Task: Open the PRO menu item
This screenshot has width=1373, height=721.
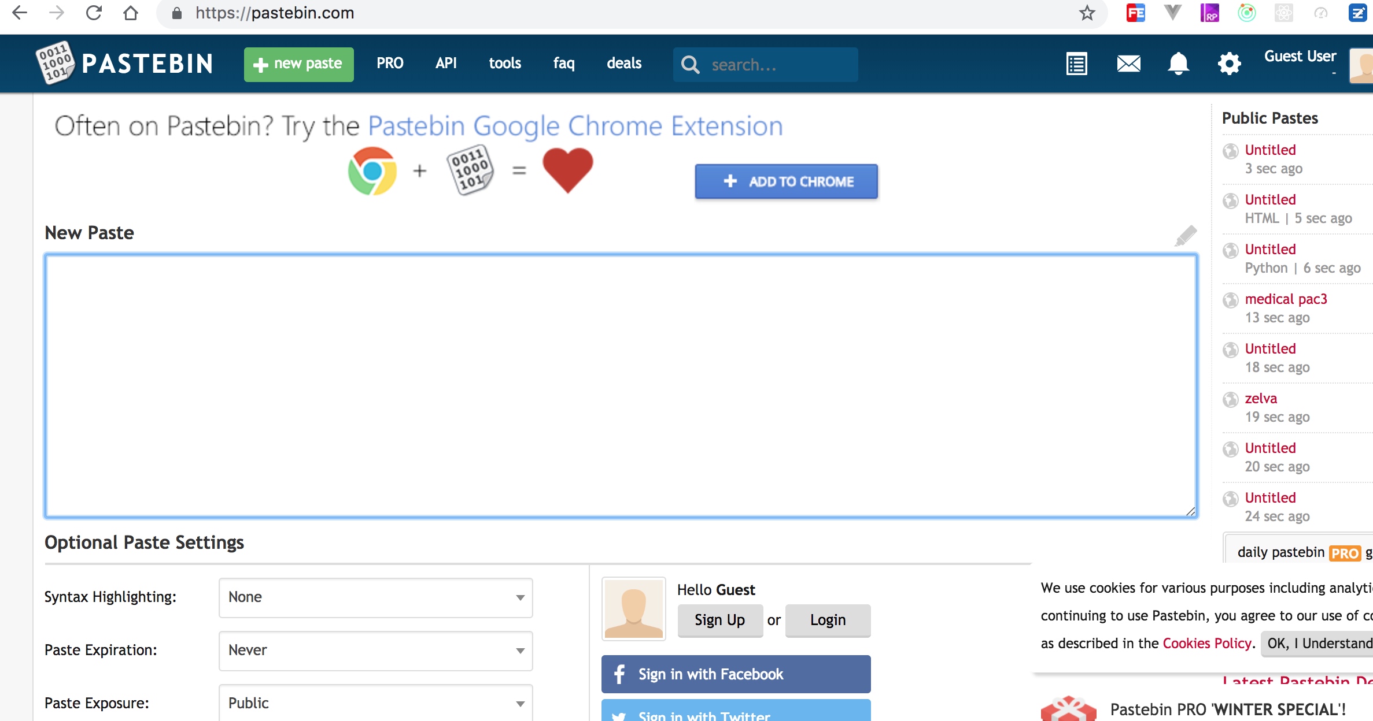Action: tap(390, 63)
